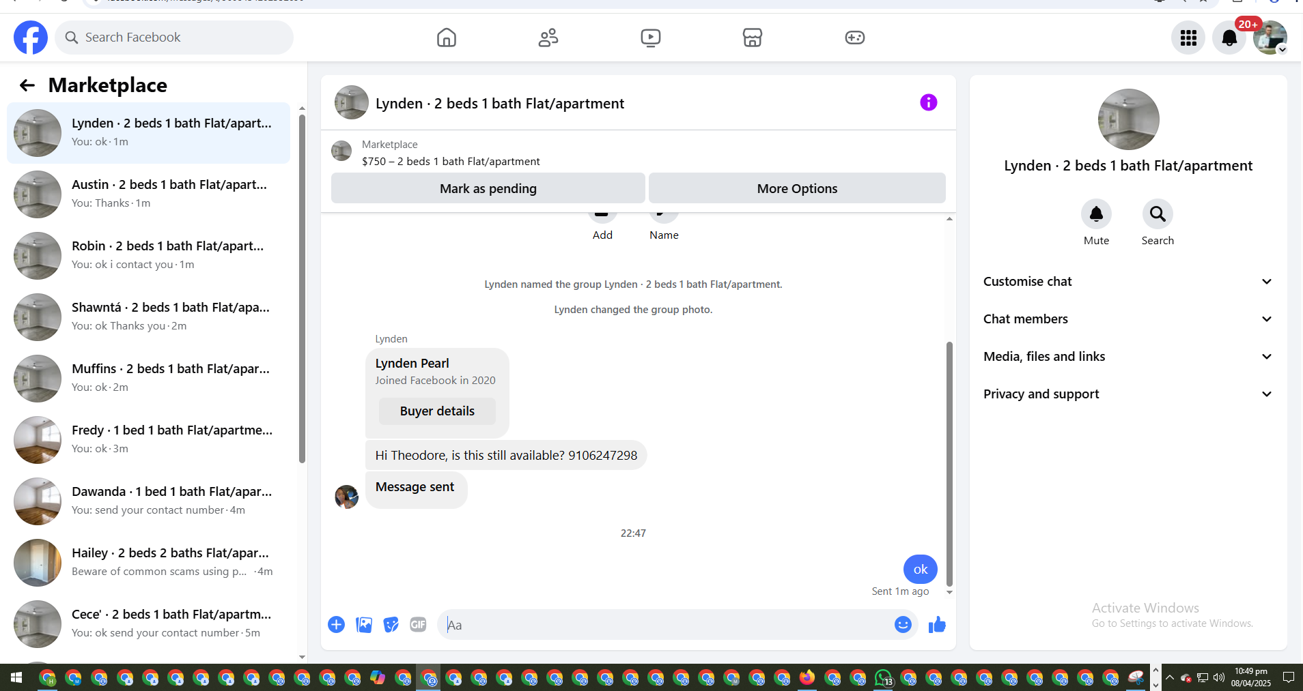The width and height of the screenshot is (1303, 691).
Task: Click Mark as pending button
Action: click(488, 188)
